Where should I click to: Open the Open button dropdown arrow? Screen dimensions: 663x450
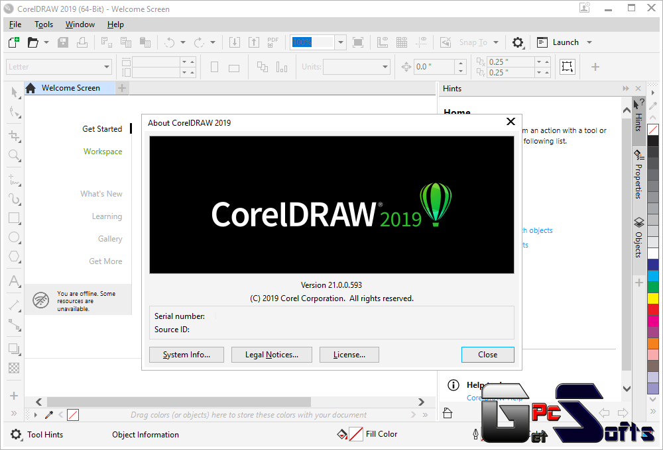pyautogui.click(x=46, y=42)
